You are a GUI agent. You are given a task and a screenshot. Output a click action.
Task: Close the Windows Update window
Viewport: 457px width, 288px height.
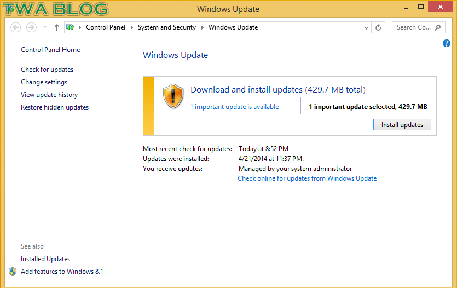(x=441, y=7)
